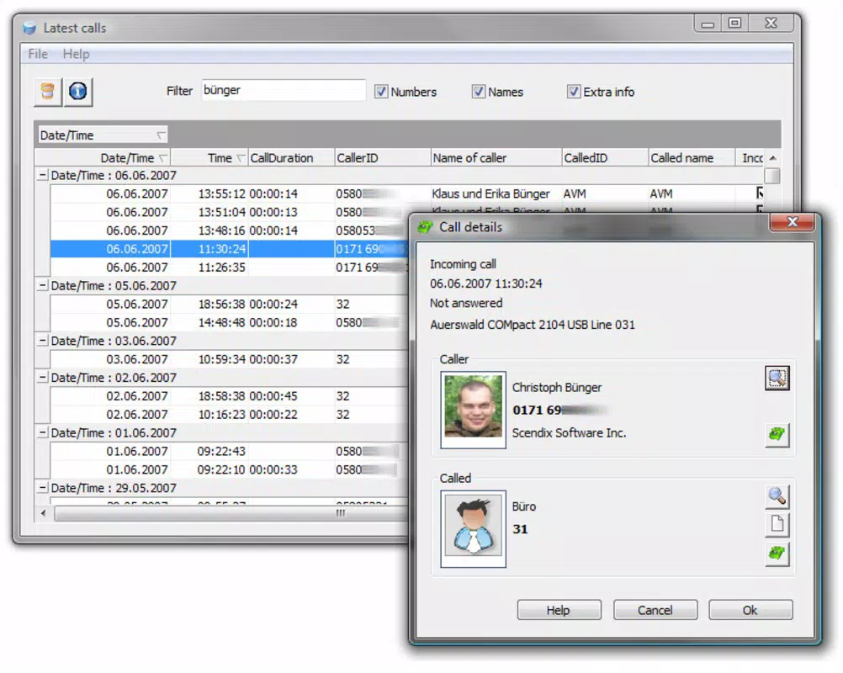843x673 pixels.
Task: Click the search contact icon beside Christoph Bünger
Action: tap(777, 379)
